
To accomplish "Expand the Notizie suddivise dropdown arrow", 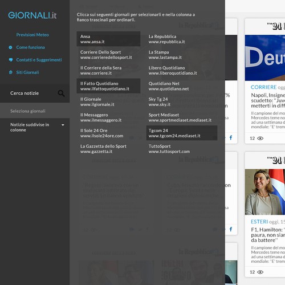I will (x=63, y=125).
